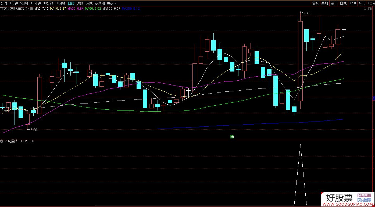The image size is (375, 207).
Task: Open the F10 company info button
Action: pyautogui.click(x=353, y=3)
